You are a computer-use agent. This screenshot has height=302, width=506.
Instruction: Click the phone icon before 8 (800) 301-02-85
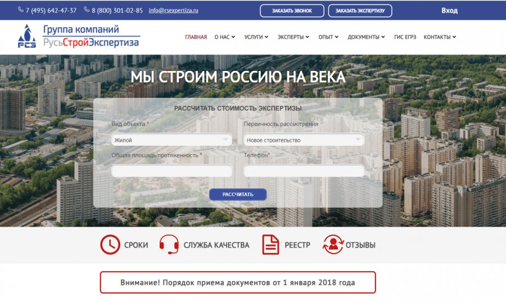87,10
